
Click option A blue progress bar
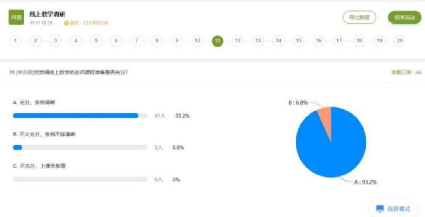(x=76, y=116)
